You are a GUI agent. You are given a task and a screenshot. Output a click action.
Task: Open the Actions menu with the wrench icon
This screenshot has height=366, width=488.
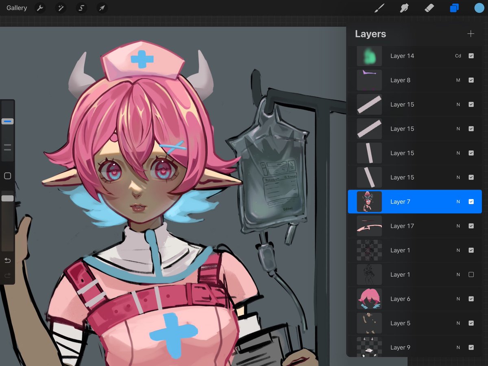pyautogui.click(x=40, y=8)
